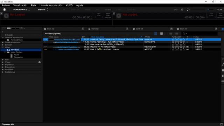This screenshot has width=224, height=126.
Task: Click the iTunes refresh circular icon
Action: (x=40, y=62)
